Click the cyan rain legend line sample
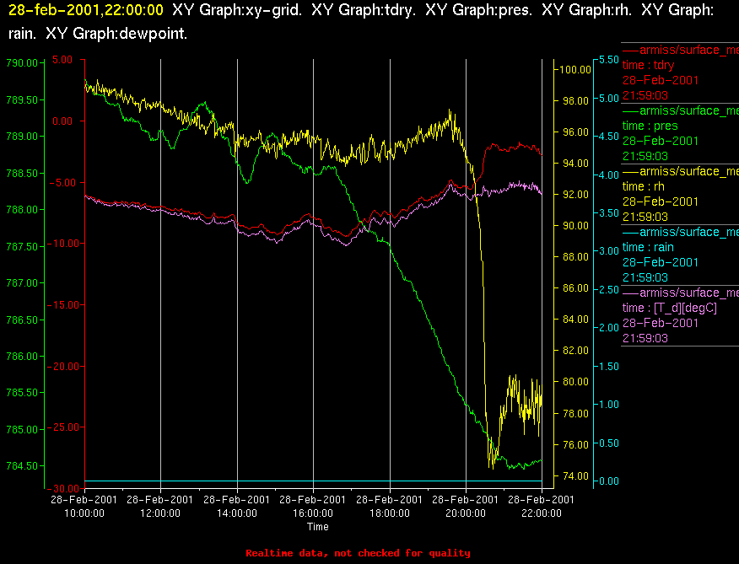 [631, 232]
